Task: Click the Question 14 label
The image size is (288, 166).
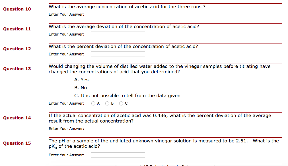Action: [x=17, y=118]
